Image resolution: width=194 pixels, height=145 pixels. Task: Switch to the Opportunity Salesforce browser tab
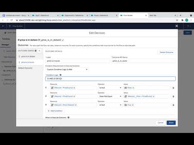click(x=74, y=15)
